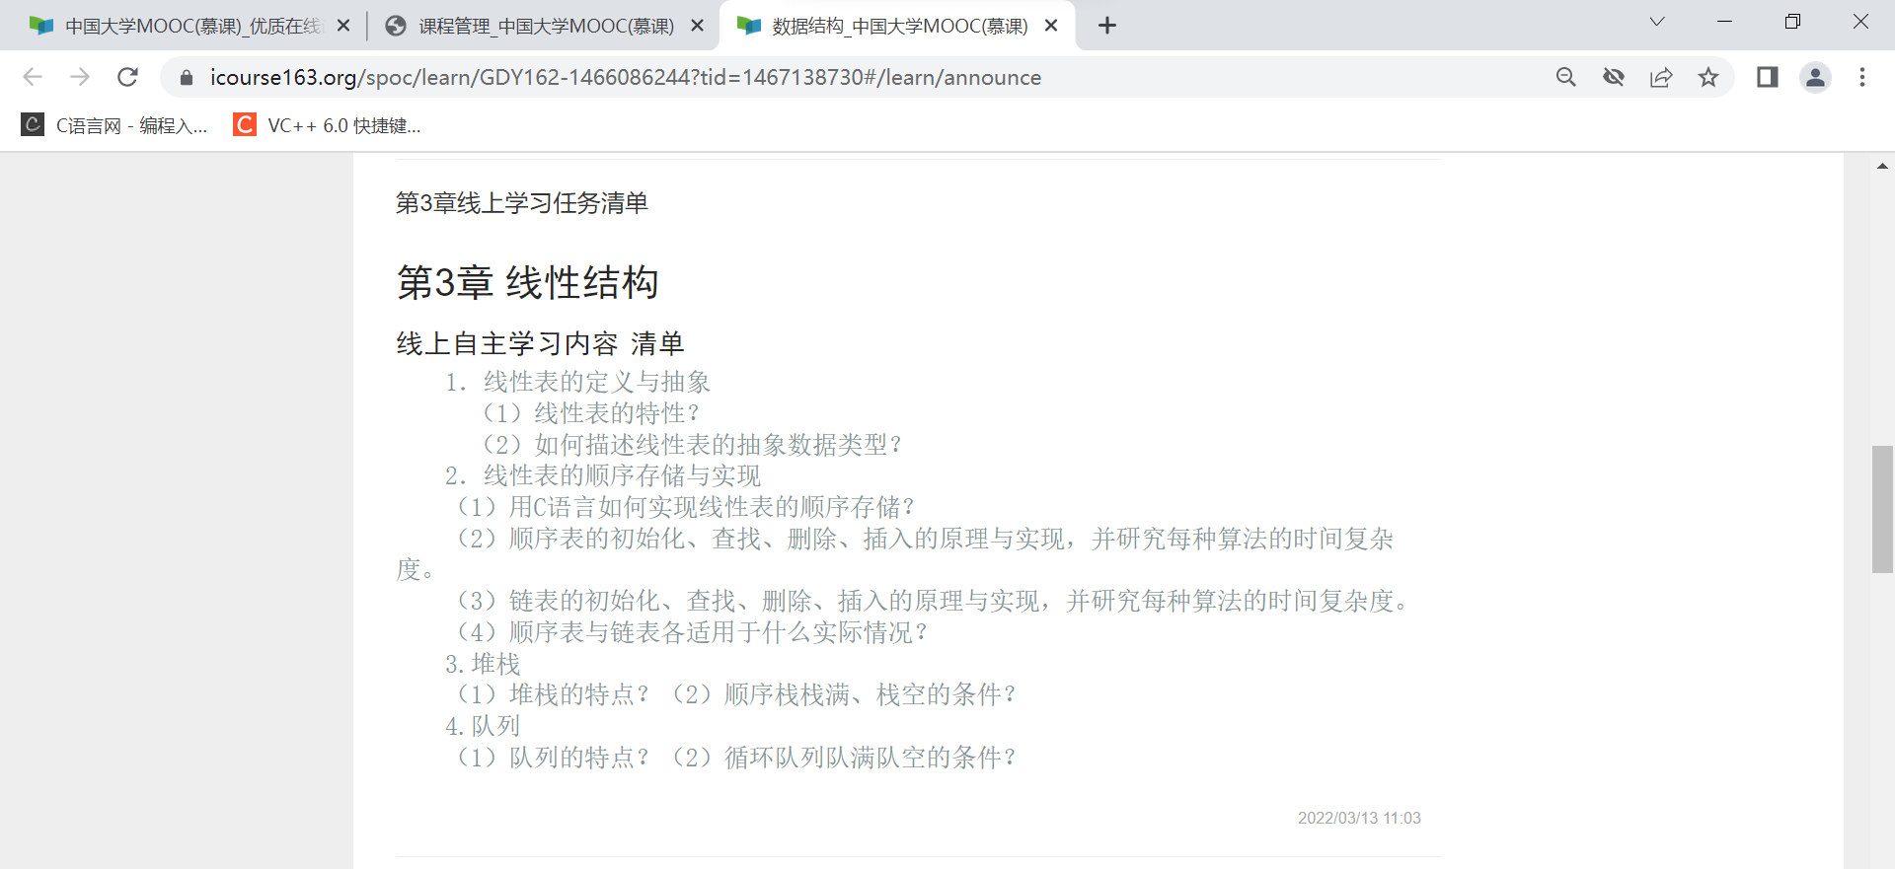This screenshot has height=869, width=1895.
Task: Expand the tab search chevron
Action: point(1657,22)
